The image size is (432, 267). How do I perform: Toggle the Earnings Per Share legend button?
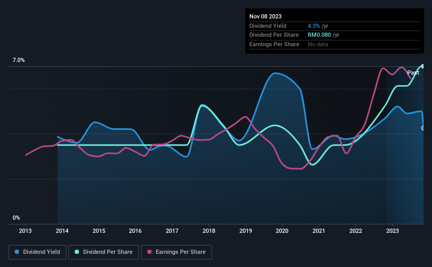[x=176, y=252]
